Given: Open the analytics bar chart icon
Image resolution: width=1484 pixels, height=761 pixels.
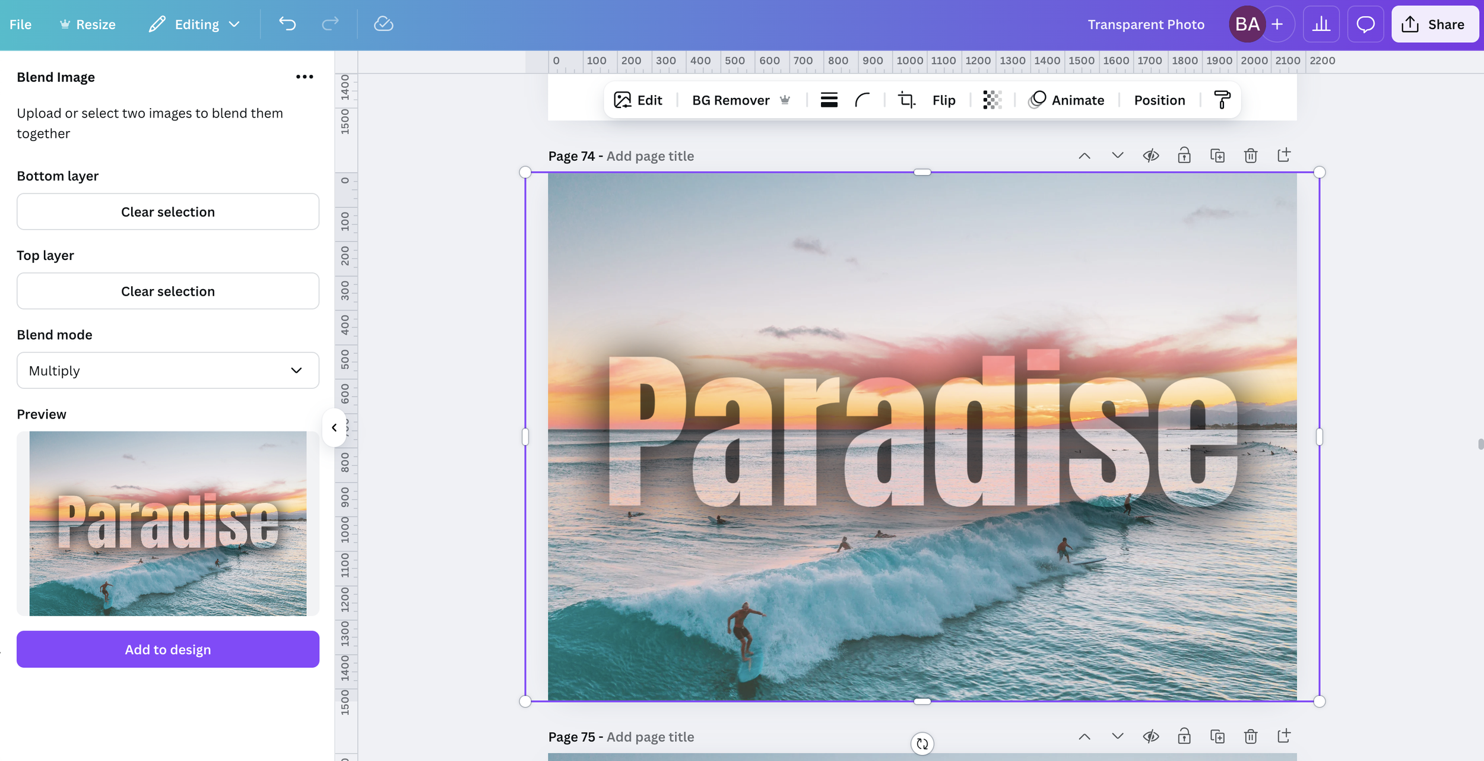Looking at the screenshot, I should [x=1321, y=24].
